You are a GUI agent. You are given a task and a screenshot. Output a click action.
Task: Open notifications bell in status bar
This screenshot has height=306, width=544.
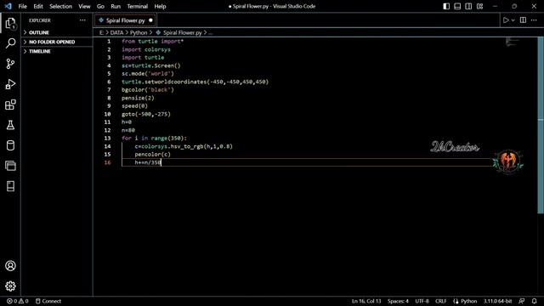point(535,301)
